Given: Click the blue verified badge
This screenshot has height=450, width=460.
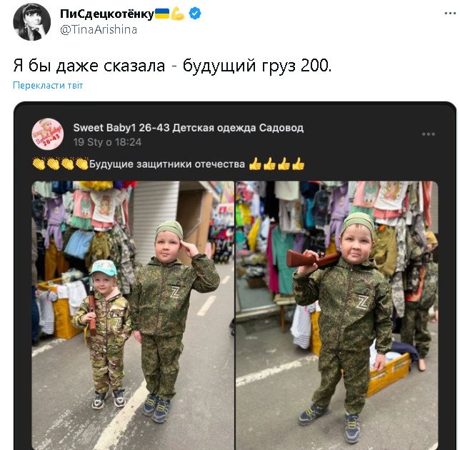Looking at the screenshot, I should click(195, 14).
